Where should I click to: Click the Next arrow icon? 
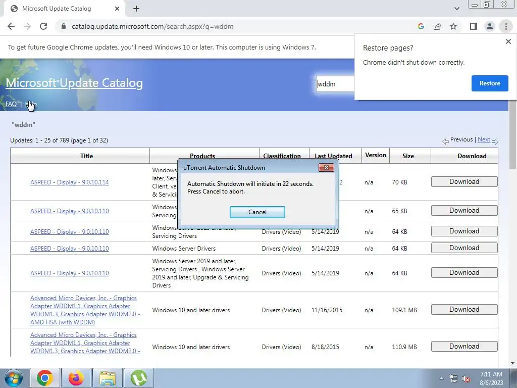coord(495,141)
